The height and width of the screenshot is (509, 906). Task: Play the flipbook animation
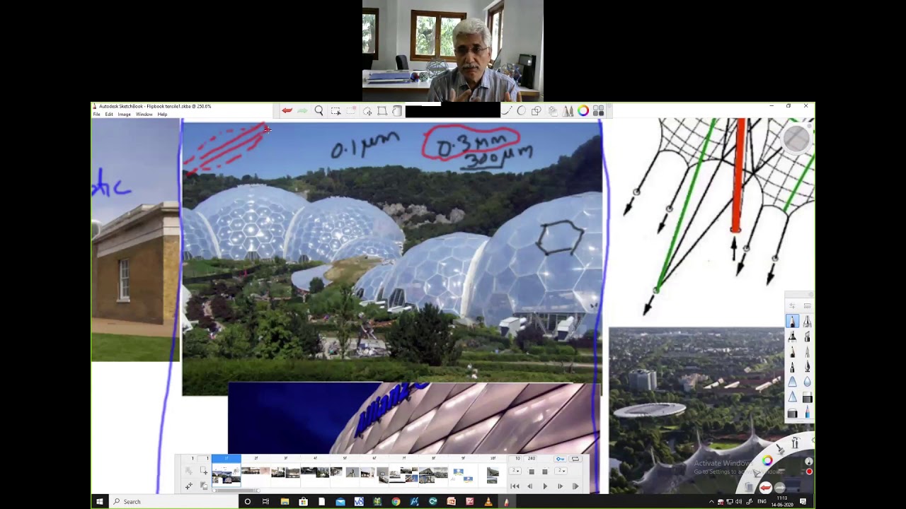coord(545,486)
